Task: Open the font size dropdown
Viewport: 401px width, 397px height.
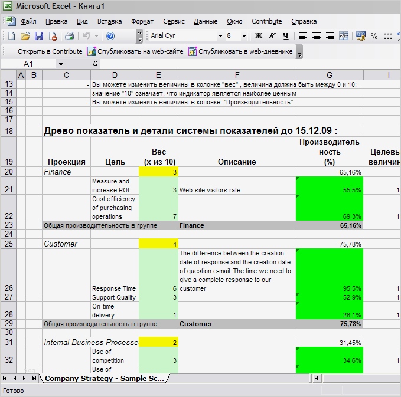Action: click(245, 36)
